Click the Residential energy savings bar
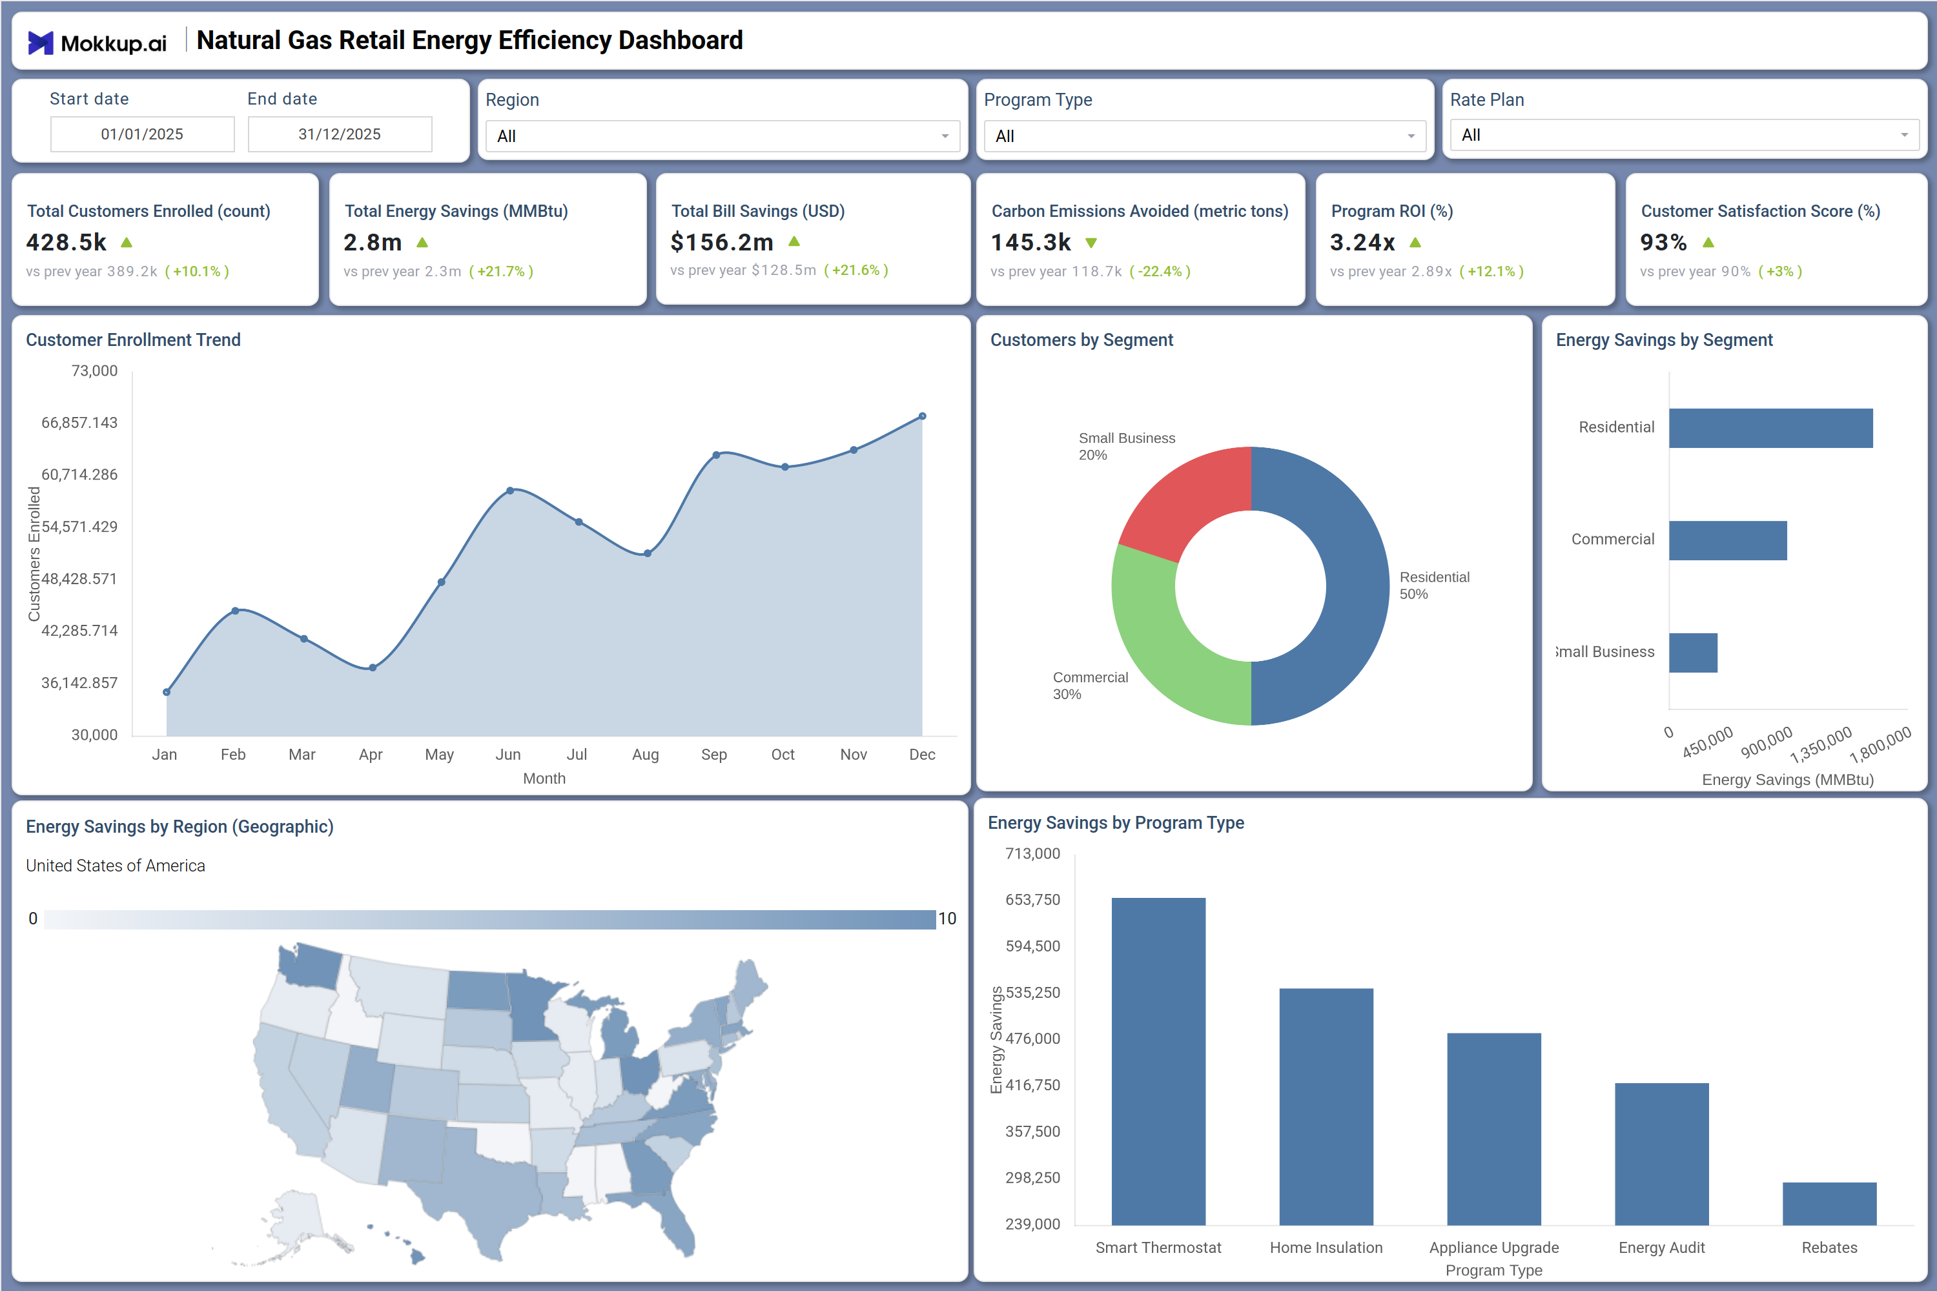The height and width of the screenshot is (1291, 1937). click(1770, 428)
